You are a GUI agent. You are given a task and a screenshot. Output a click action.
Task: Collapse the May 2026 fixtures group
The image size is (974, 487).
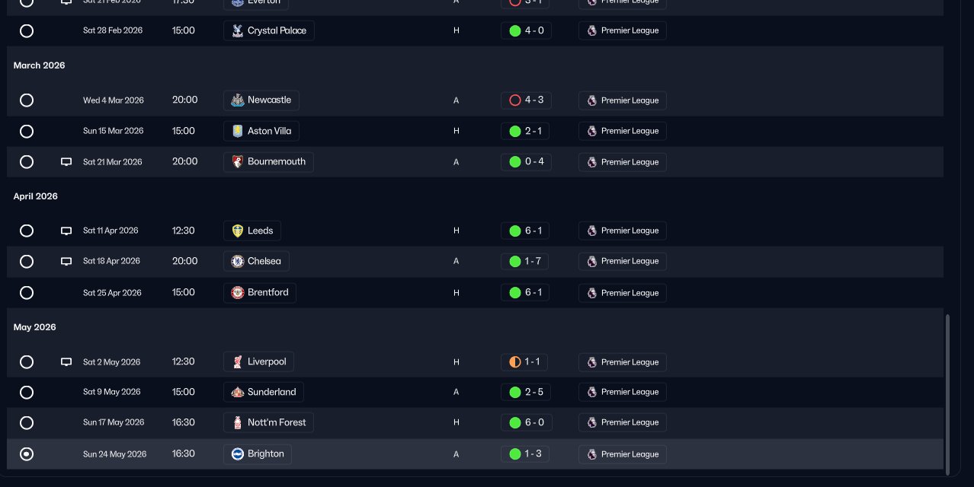coord(35,327)
